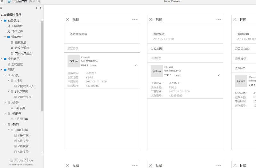Collapse the A我的 page node
The image size is (256, 168).
5,124
